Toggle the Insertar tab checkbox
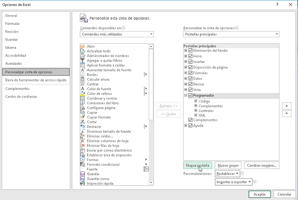Viewport: 298px width, 200px height. 190,62
